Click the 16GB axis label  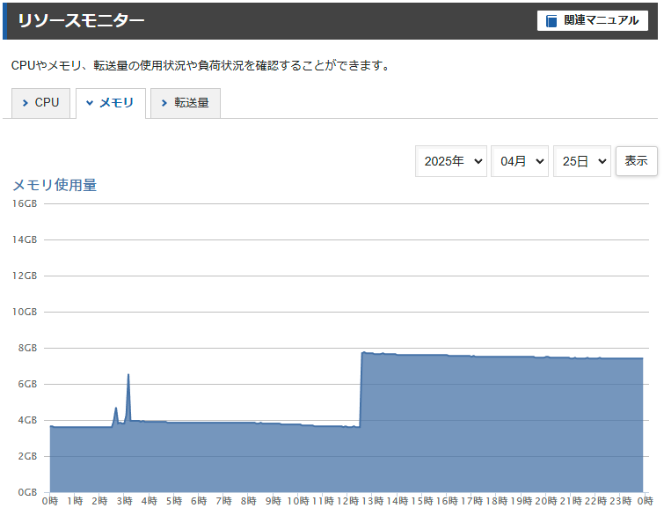[25, 203]
